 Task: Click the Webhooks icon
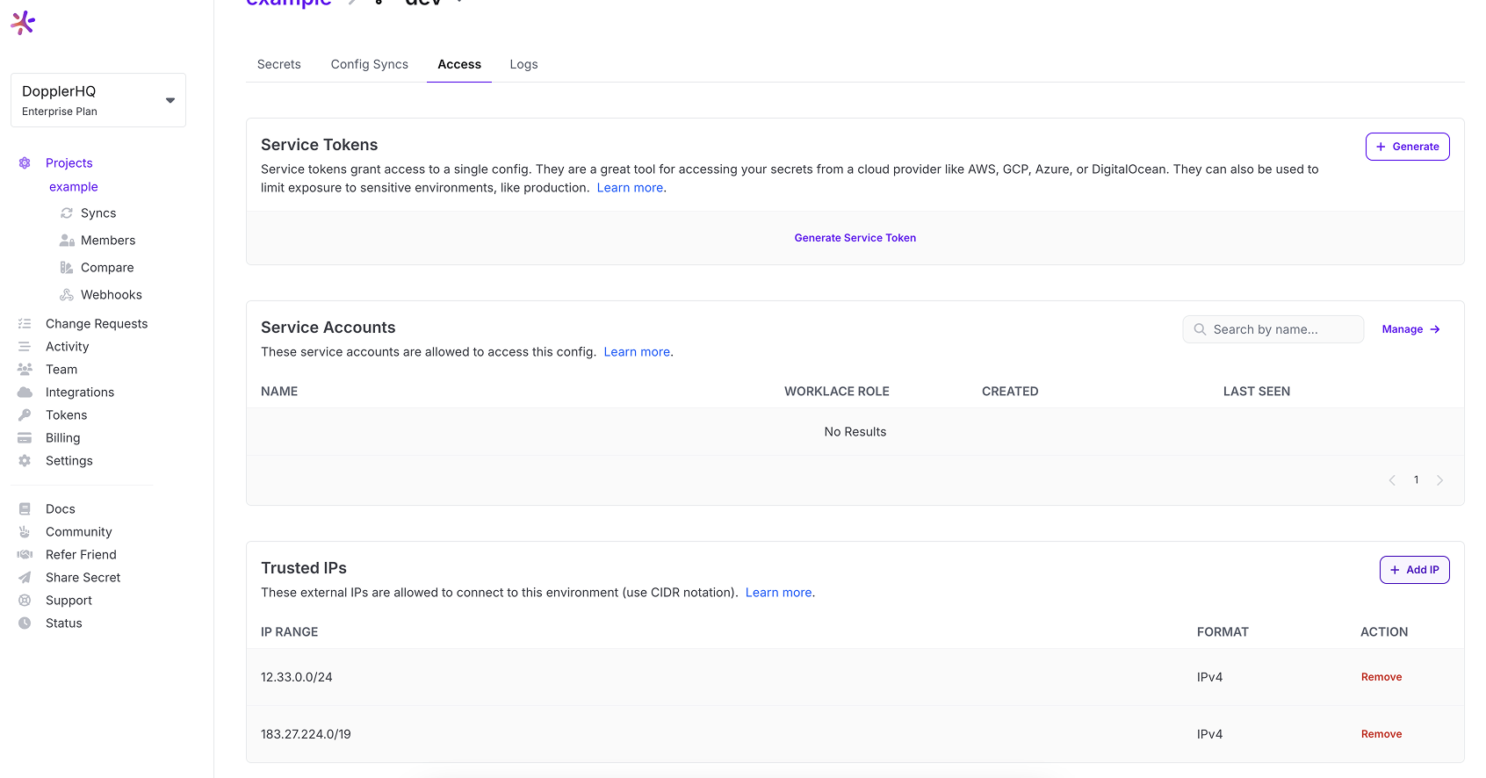pyautogui.click(x=67, y=295)
